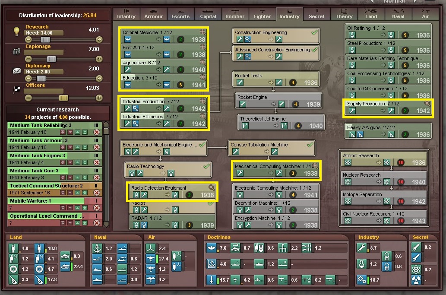Research RADAR technology
446x295 pixels.
pyautogui.click(x=172, y=222)
